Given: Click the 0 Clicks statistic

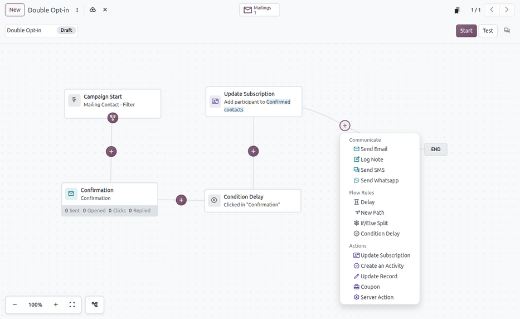Looking at the screenshot, I should (117, 211).
